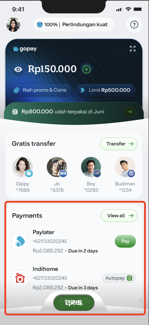Open Paylater Limit Rp500.000 chip
This screenshot has height=325, width=149.
click(106, 90)
